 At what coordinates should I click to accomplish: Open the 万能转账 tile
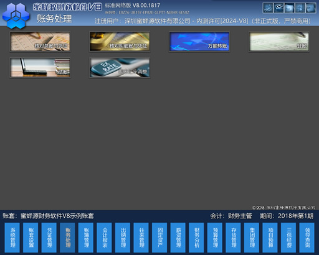coord(199,42)
